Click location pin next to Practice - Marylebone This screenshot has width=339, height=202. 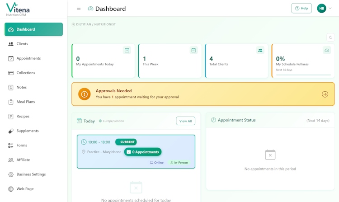coord(84,152)
